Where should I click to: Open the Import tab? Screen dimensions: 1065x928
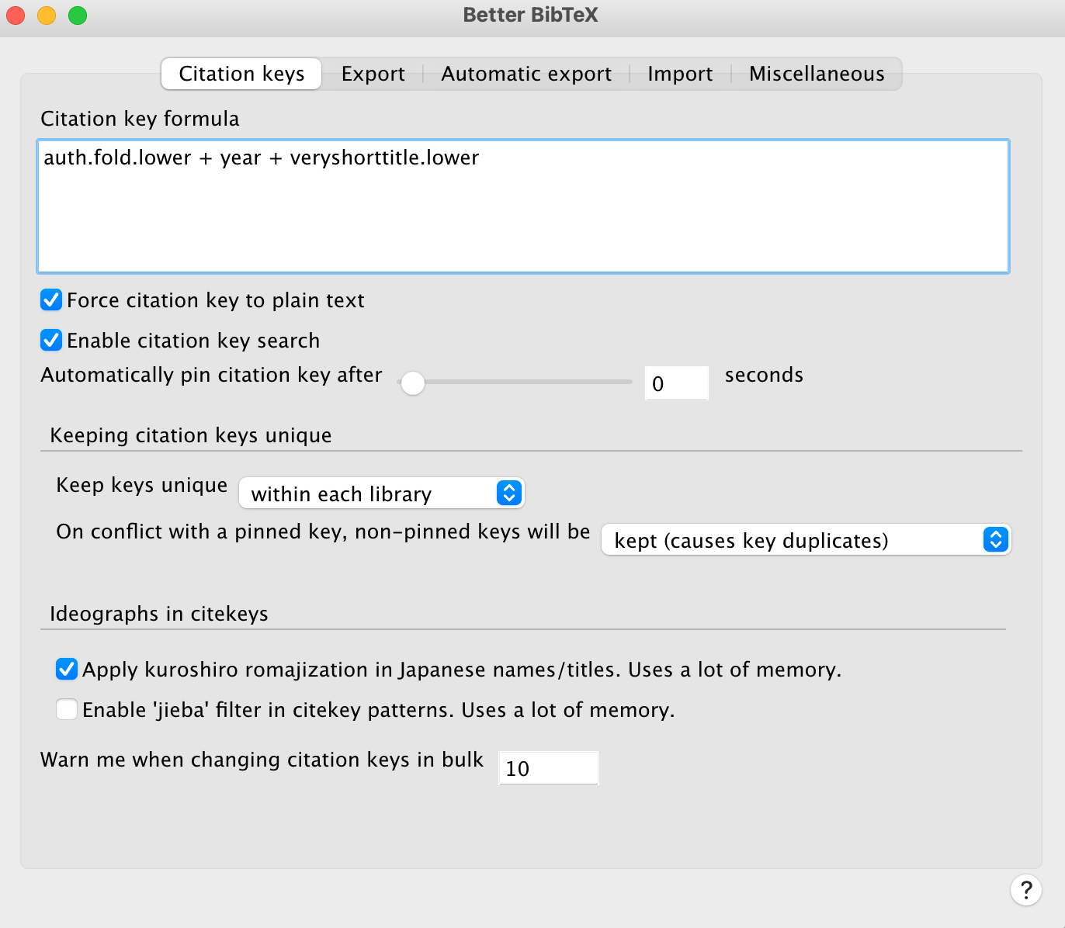[680, 74]
